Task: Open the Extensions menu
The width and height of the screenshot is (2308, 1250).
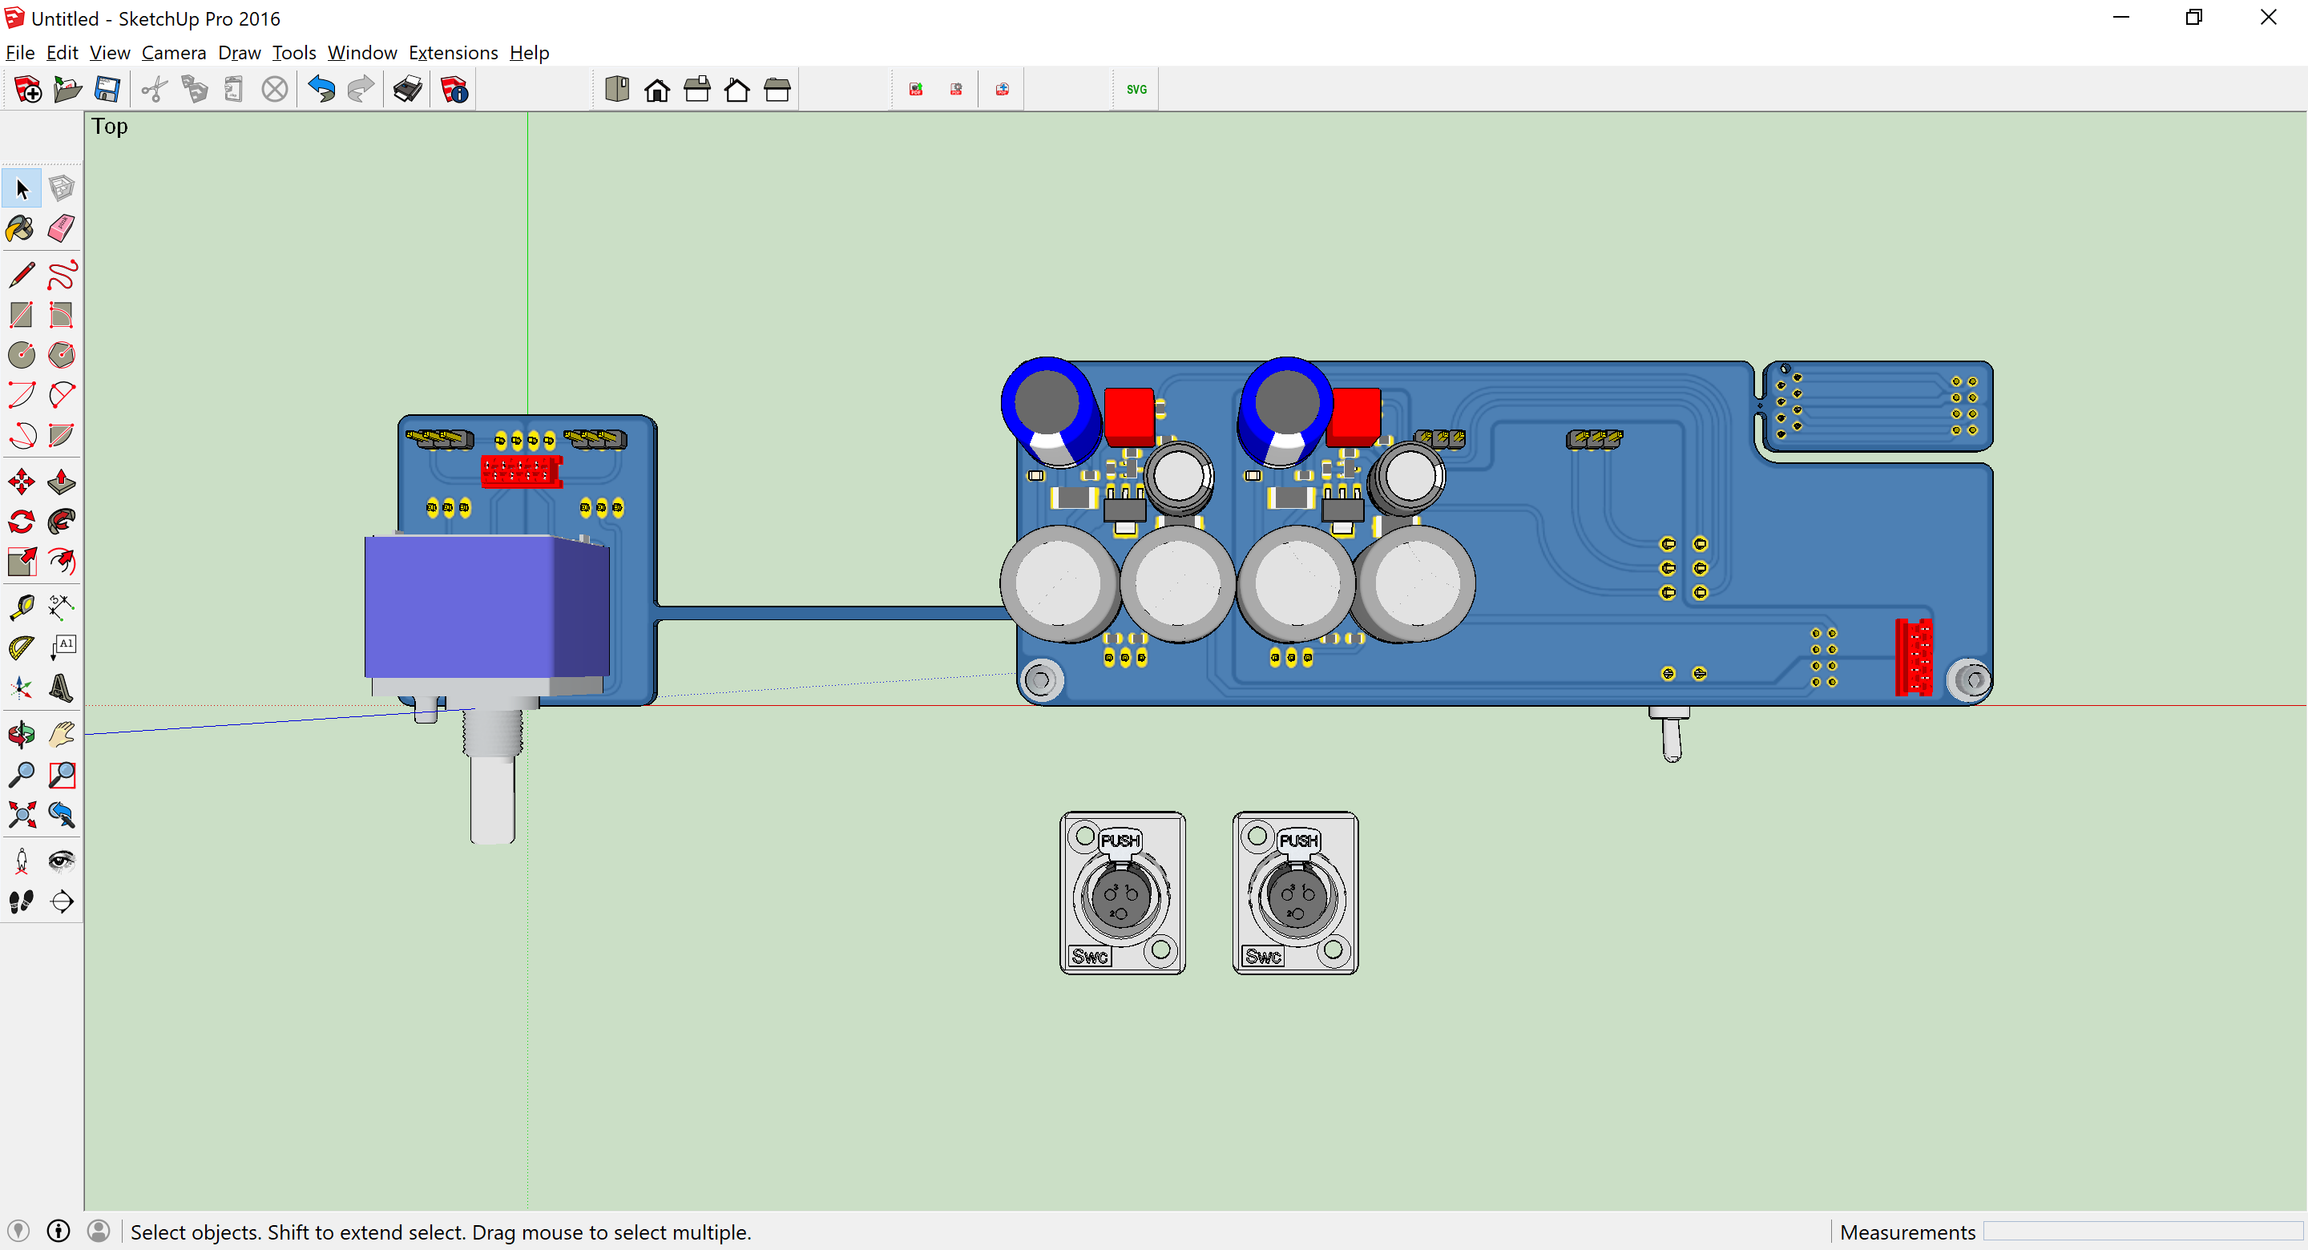Action: click(x=454, y=53)
